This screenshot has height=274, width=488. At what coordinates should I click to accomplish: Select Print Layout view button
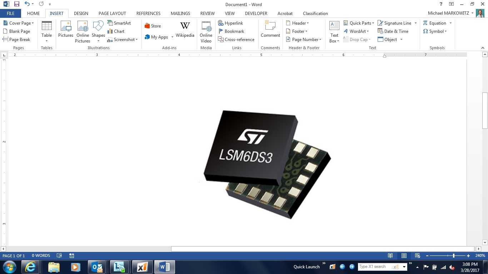pyautogui.click(x=404, y=256)
